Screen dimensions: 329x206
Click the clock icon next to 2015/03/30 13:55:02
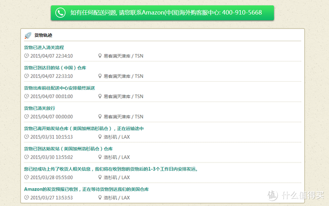coord(27,157)
